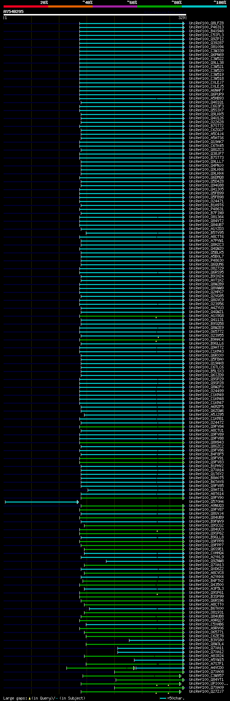230x701 pixels.
Task: Click the Large gaps legend text
Action: (44, 698)
